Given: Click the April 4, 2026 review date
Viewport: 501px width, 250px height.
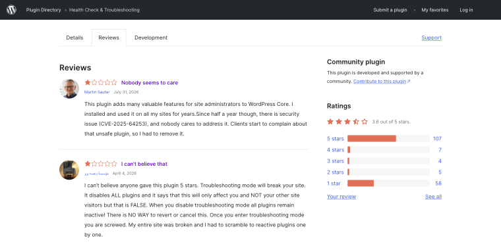Looking at the screenshot, I should pyautogui.click(x=125, y=174).
